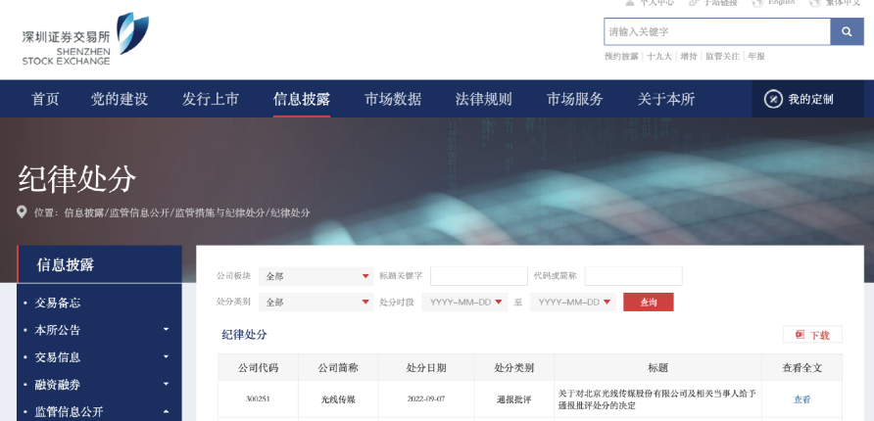
Task: Click 监管措施与纪律处分 in the breadcrumb
Action: (x=219, y=212)
